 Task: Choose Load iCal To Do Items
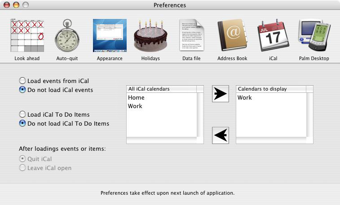click(x=22, y=114)
